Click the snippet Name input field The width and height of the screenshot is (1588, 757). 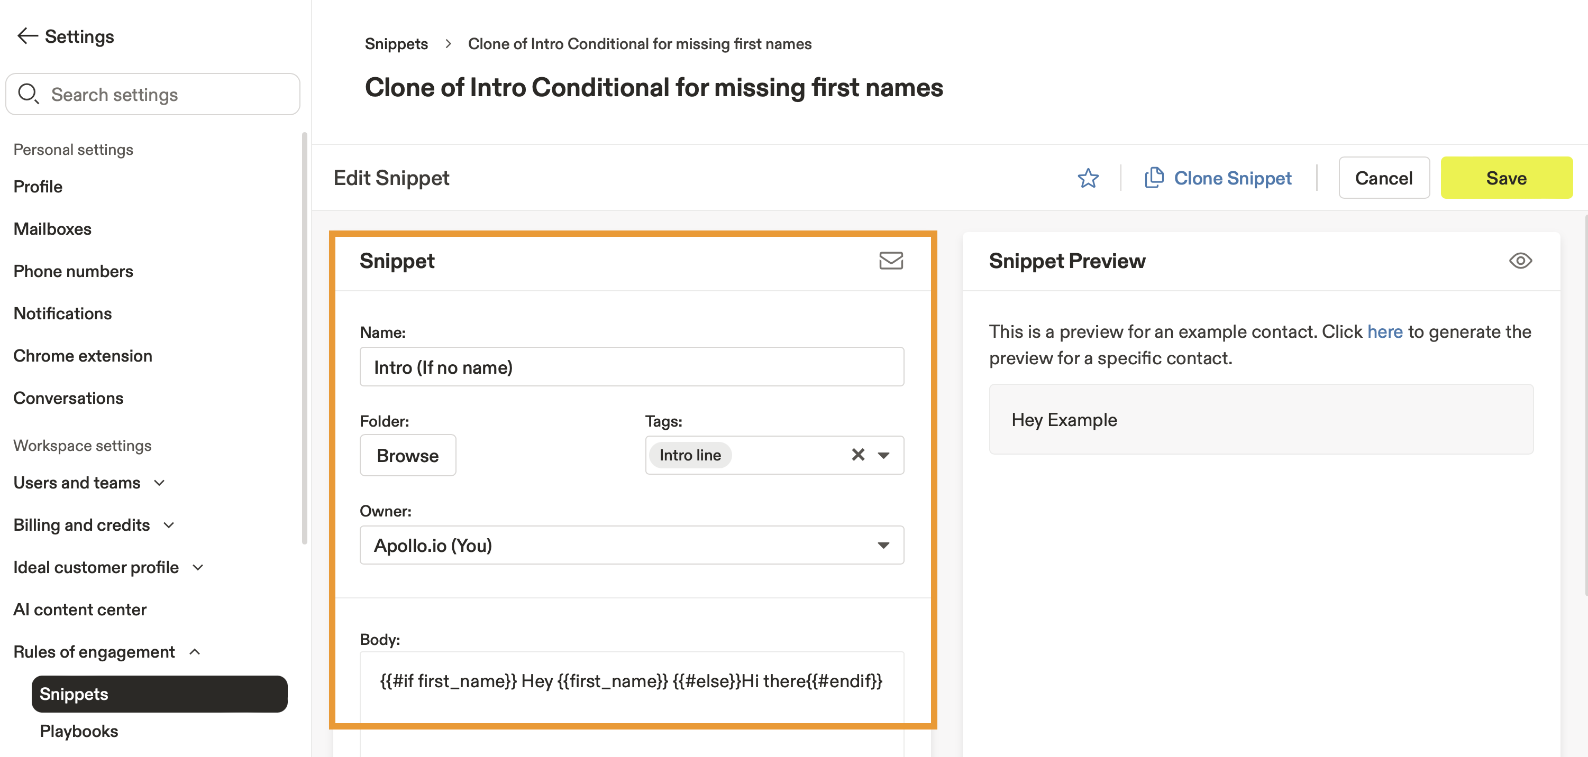[x=631, y=367]
